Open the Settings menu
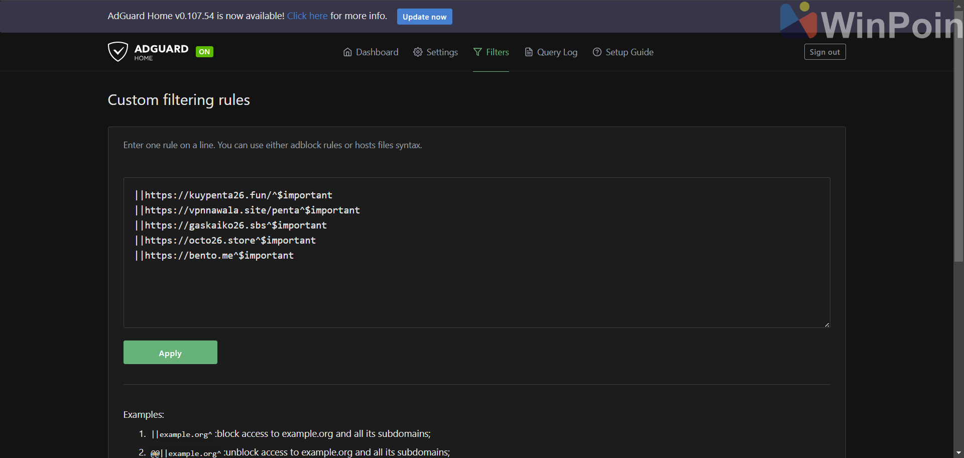964x458 pixels. (x=442, y=52)
